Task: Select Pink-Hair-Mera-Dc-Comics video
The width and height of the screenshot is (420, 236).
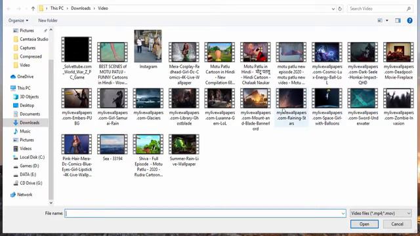Action: click(x=77, y=155)
